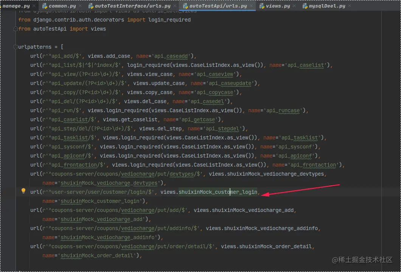The width and height of the screenshot is (401, 272).
Task: Click 'views.add_case' in api_add url
Action: coord(109,56)
